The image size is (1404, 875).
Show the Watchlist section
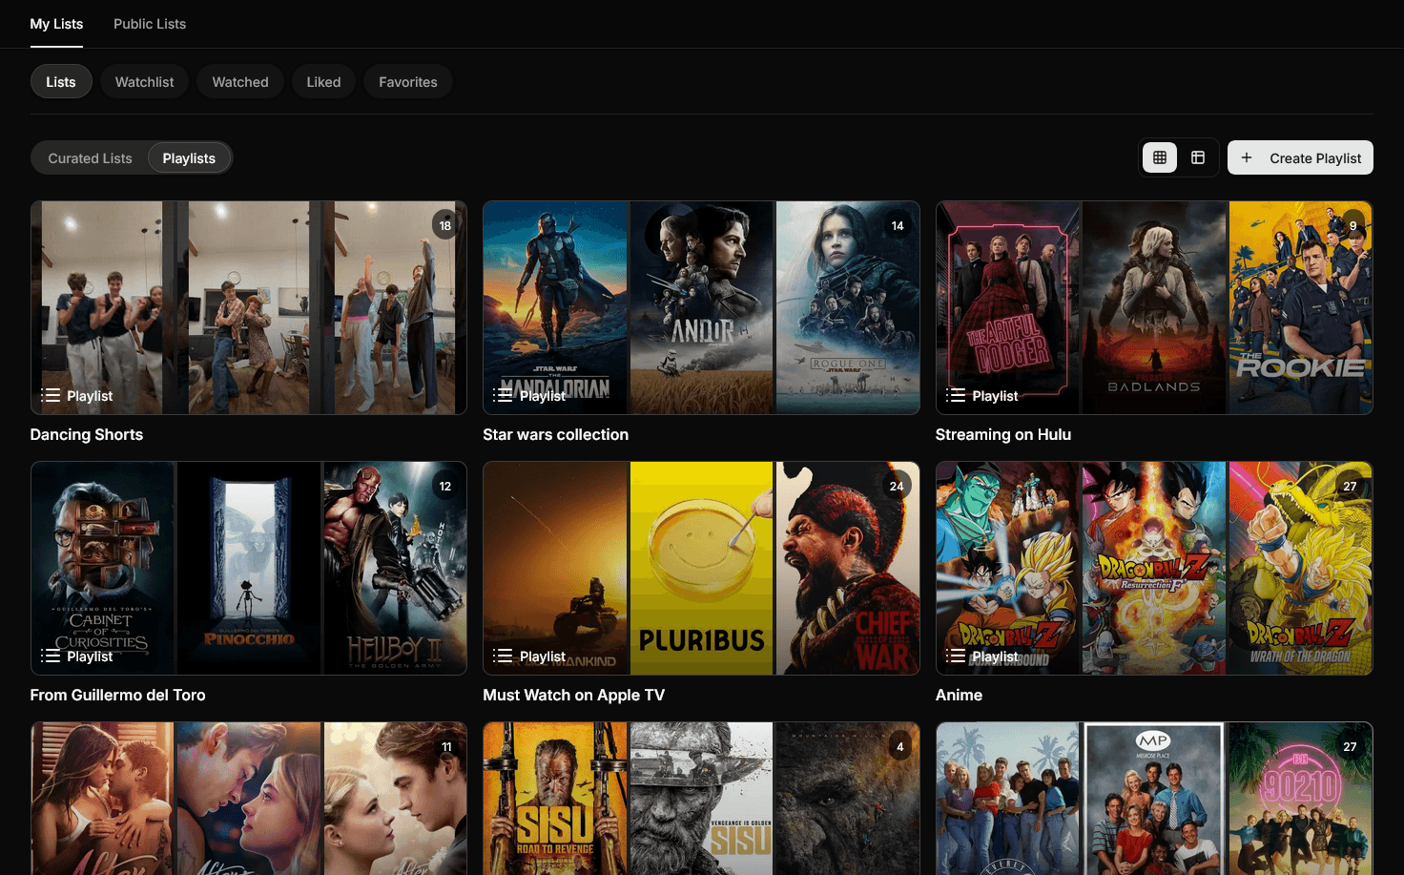coord(145,82)
